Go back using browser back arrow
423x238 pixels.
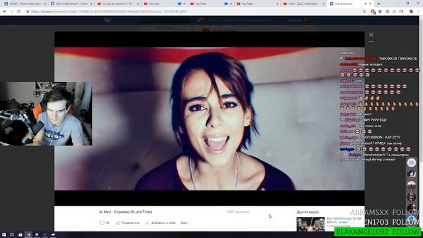pos(5,12)
